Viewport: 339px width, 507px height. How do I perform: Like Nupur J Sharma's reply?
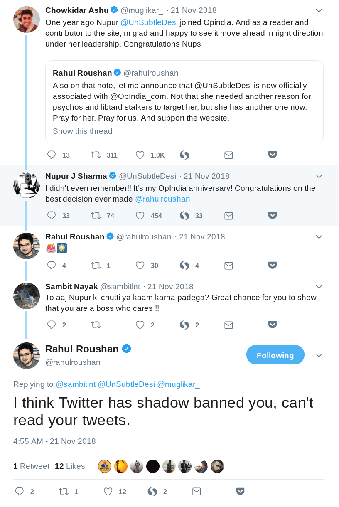pos(140,216)
